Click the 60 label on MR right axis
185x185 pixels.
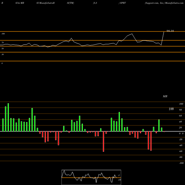tap(181, 116)
